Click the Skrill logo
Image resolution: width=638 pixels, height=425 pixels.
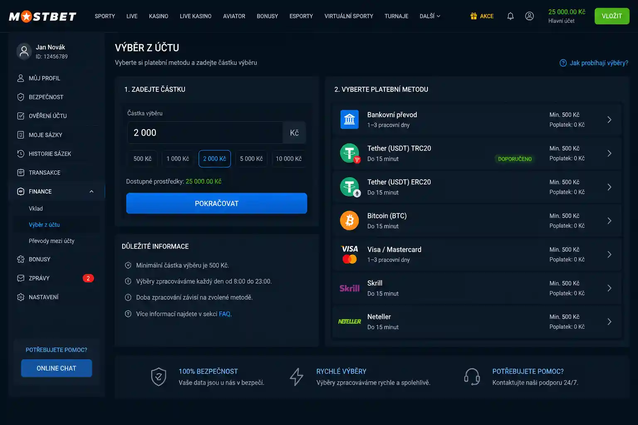point(349,288)
